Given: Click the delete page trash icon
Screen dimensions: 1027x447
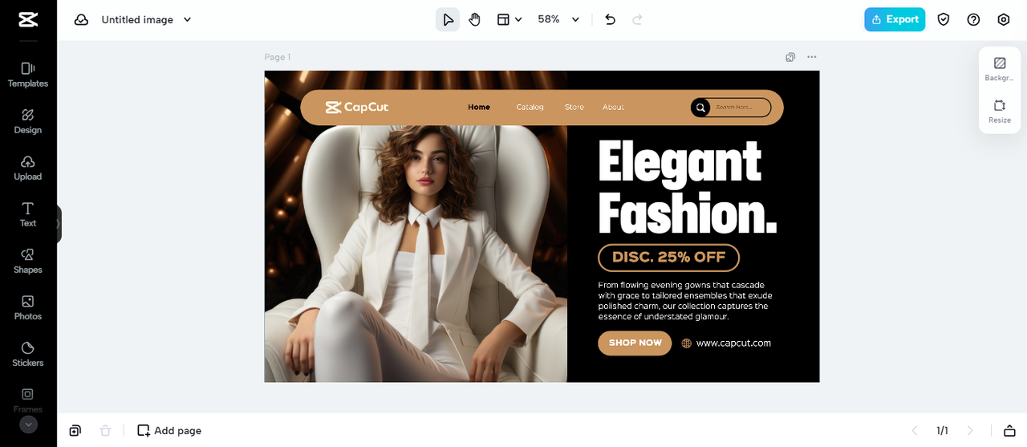Looking at the screenshot, I should click(105, 431).
